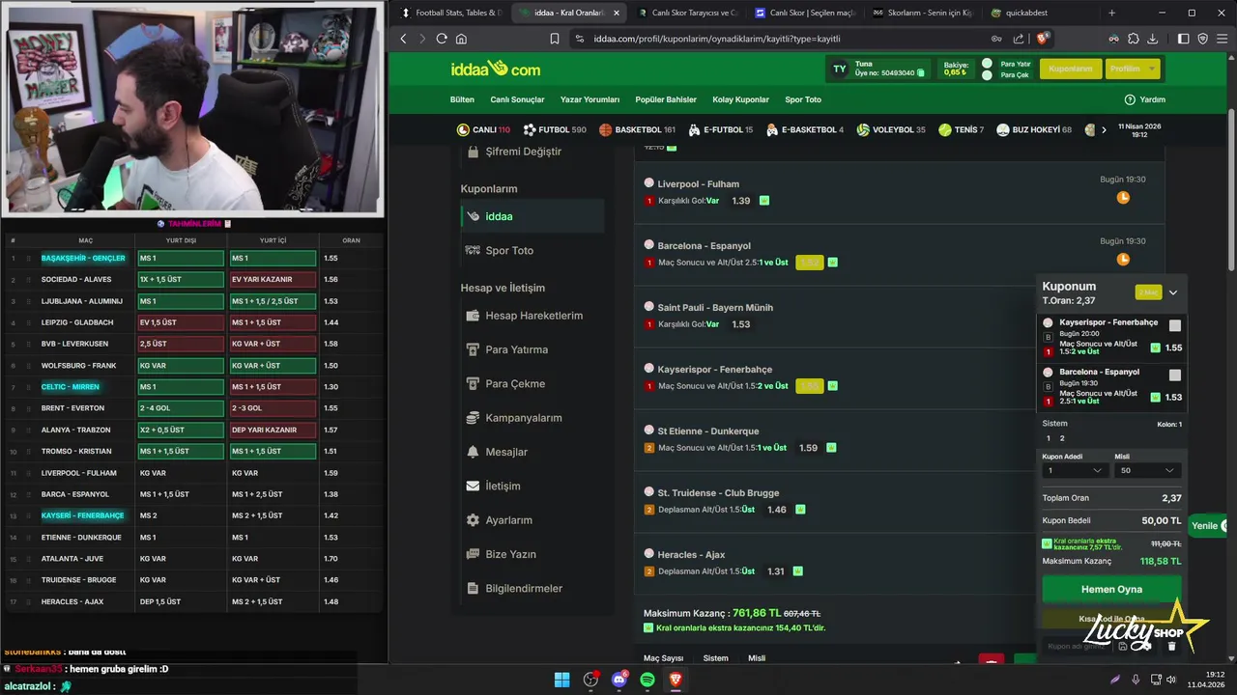This screenshot has width=1237, height=695.
Task: Open the browser hamburger menu
Action: coord(1222,39)
